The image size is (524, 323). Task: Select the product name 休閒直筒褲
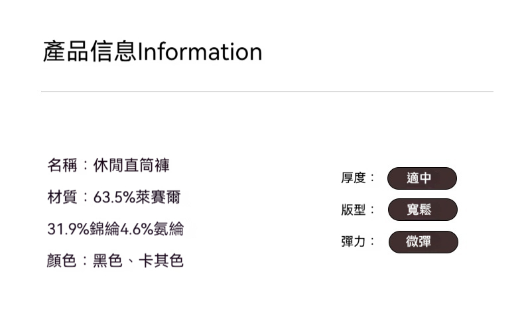[131, 164]
